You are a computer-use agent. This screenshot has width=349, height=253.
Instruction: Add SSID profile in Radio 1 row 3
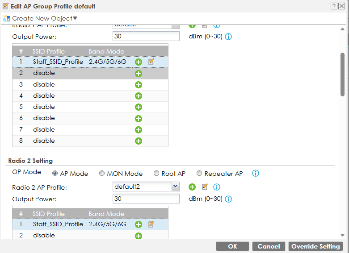[x=139, y=85]
